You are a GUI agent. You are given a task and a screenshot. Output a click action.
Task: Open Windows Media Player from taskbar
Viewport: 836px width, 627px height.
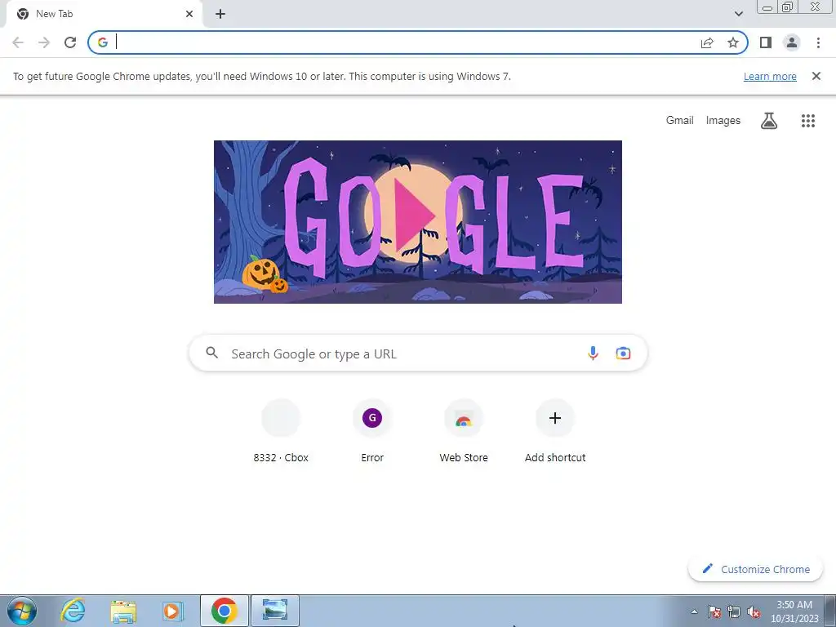pyautogui.click(x=173, y=611)
